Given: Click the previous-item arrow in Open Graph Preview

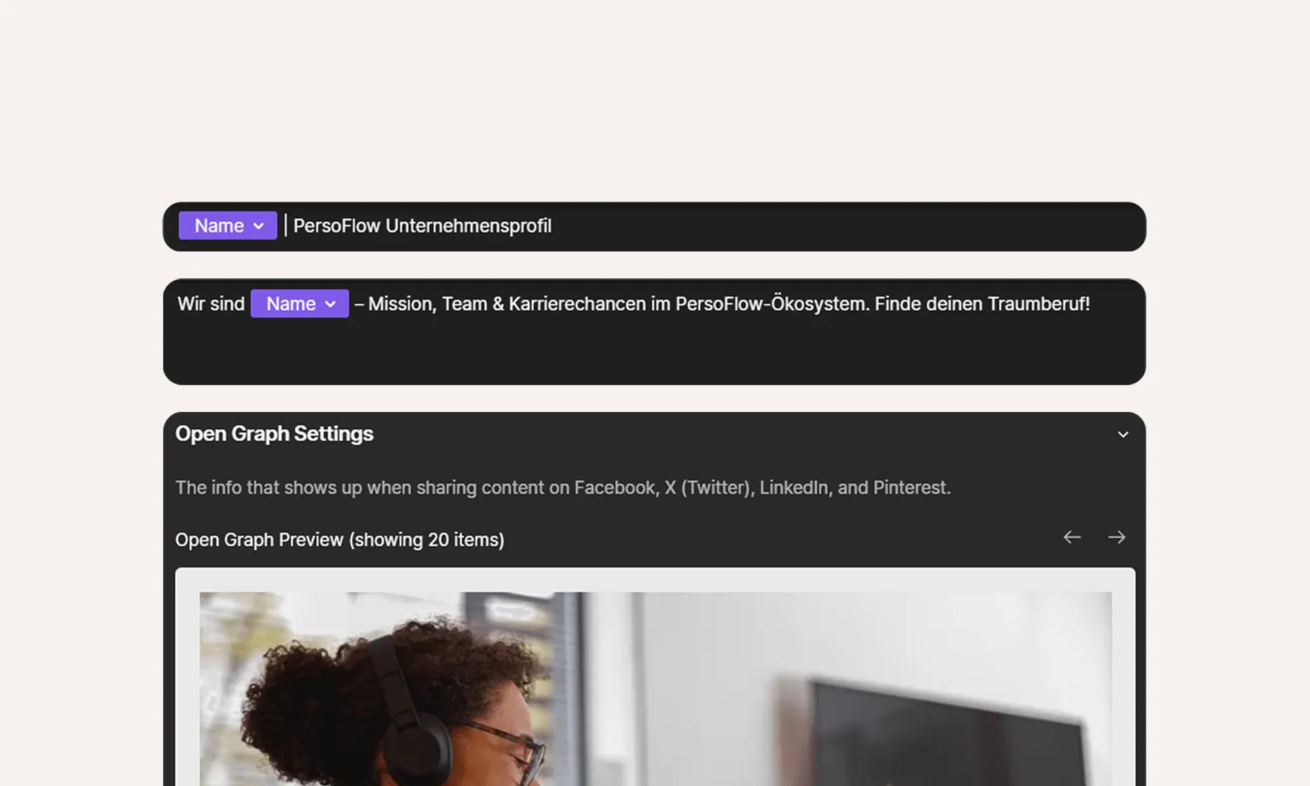Looking at the screenshot, I should [x=1072, y=537].
